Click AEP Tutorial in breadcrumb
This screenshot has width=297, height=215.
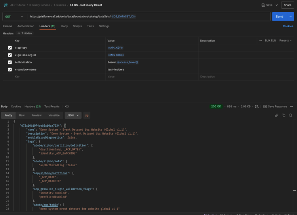[x=18, y=5]
